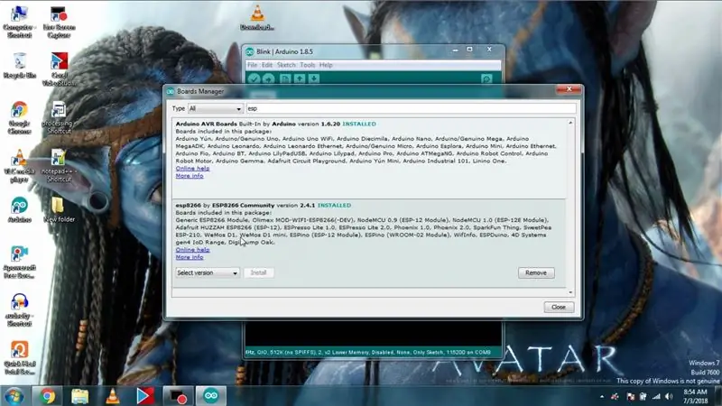The image size is (722, 406).
Task: Click the Arduino Upload arrow icon
Action: (268, 78)
